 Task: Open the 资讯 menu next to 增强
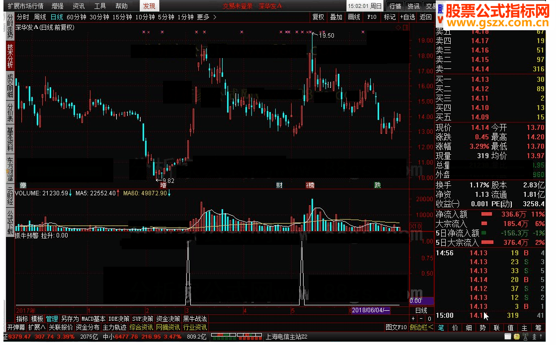coord(79,6)
